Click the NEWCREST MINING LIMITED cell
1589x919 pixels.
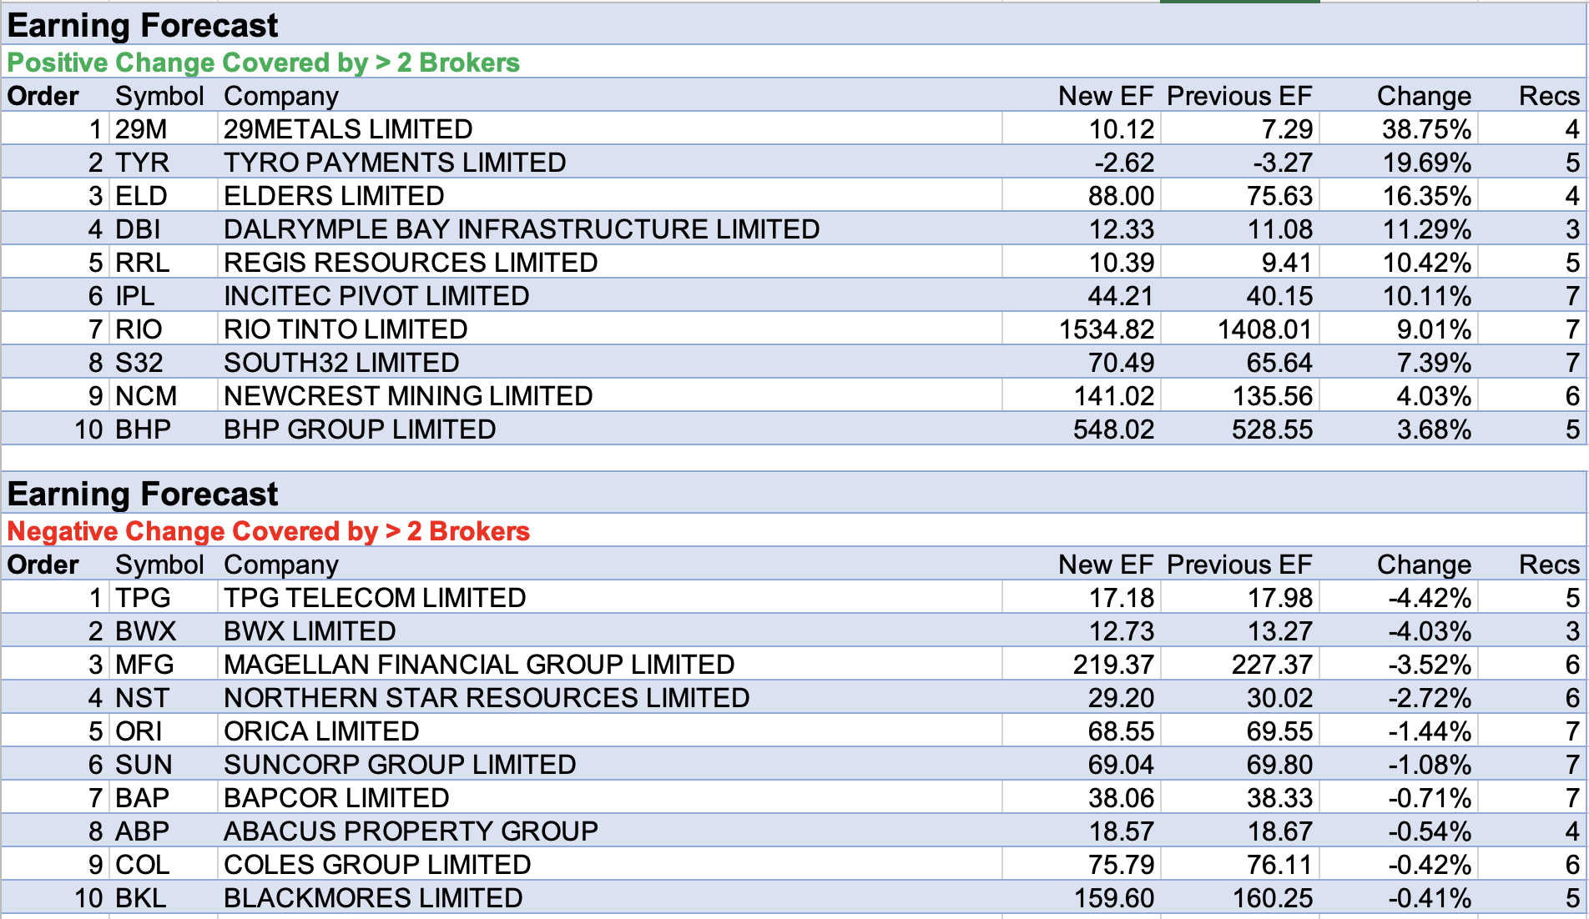click(407, 396)
